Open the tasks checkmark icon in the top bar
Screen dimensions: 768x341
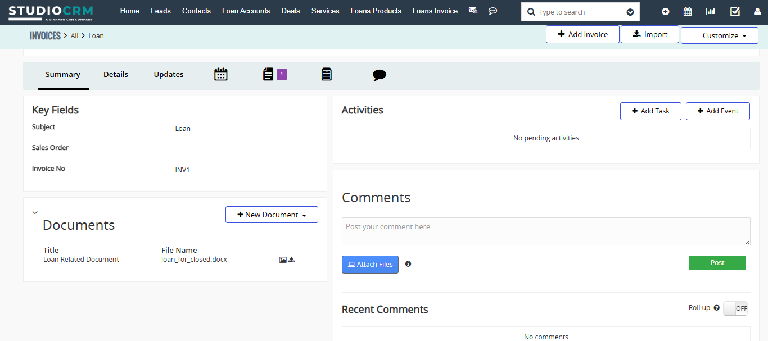point(735,12)
